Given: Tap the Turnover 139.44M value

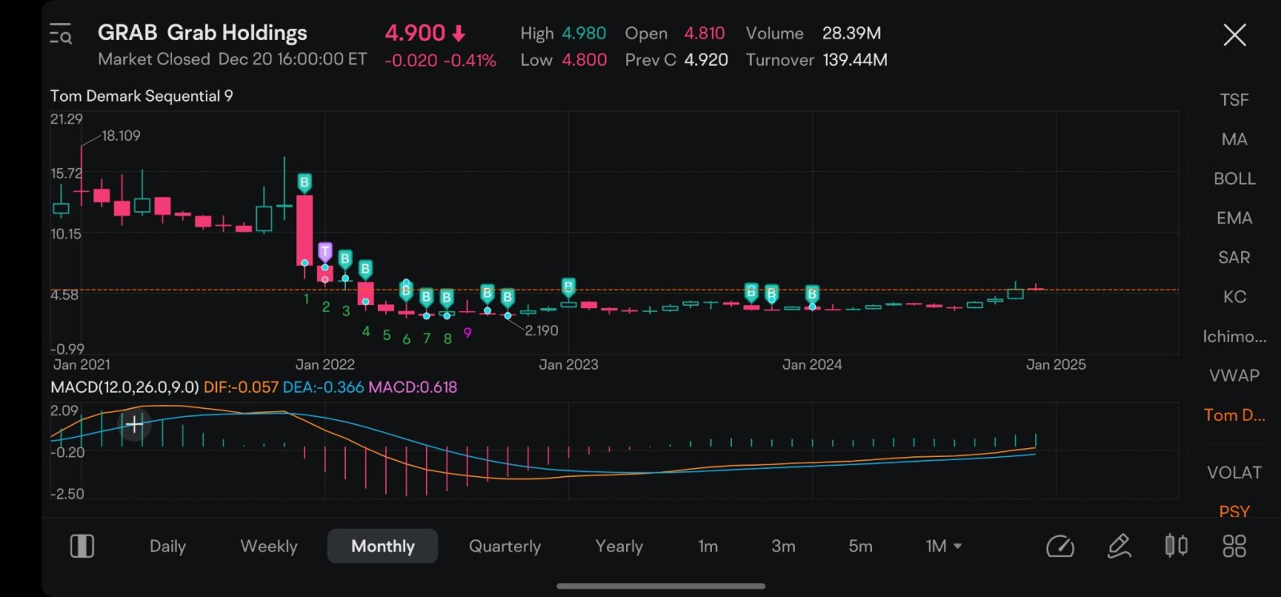Looking at the screenshot, I should [854, 60].
